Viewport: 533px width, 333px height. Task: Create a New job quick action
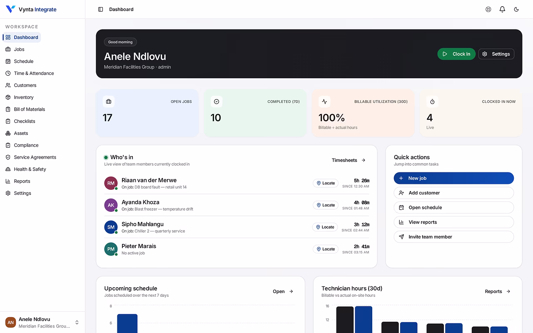[454, 178]
